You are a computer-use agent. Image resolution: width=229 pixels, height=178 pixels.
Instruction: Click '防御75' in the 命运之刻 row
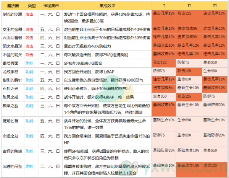pyautogui.click(x=159, y=135)
